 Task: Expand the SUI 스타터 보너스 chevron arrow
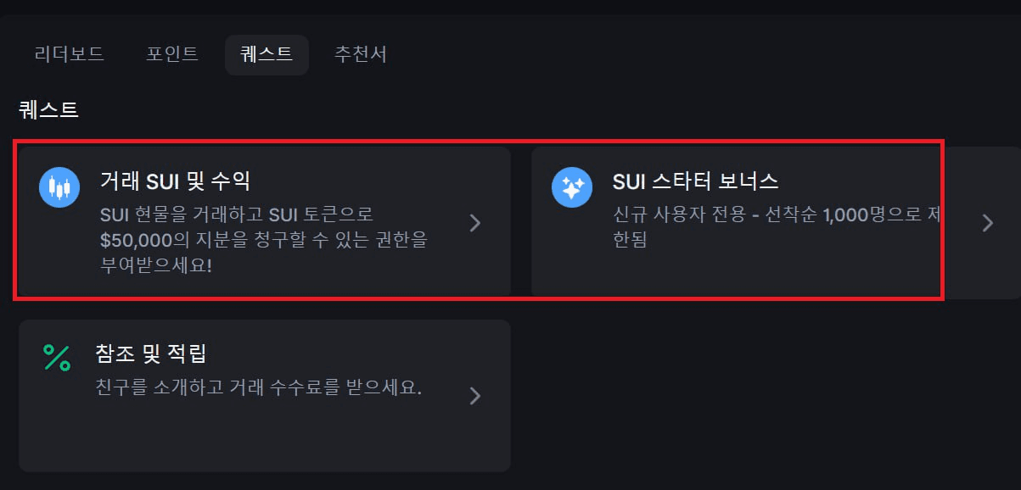987,223
